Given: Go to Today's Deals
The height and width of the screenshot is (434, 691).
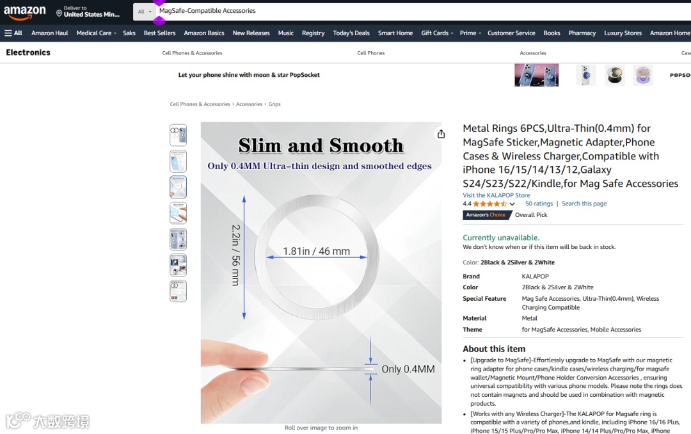Looking at the screenshot, I should pos(351,33).
